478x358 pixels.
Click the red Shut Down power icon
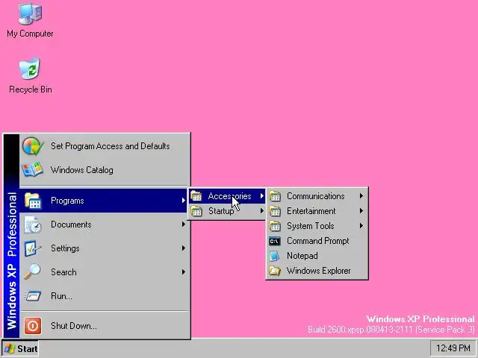tap(33, 326)
